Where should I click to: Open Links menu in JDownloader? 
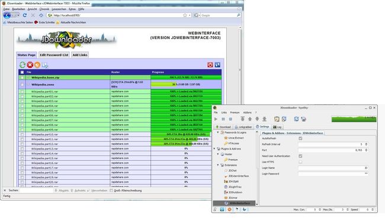224,112
